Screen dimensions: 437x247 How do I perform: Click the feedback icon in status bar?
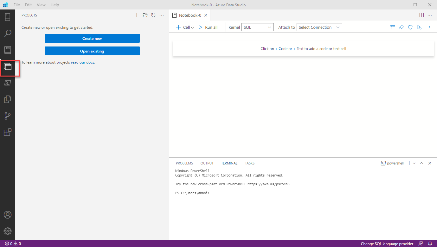(x=421, y=244)
